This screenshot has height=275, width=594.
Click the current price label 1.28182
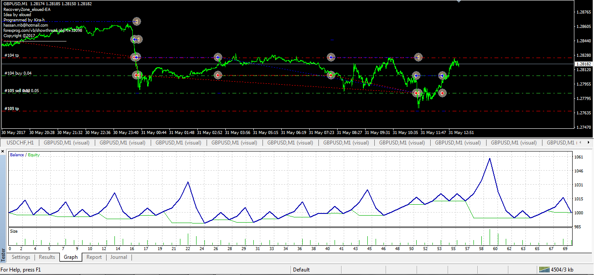click(584, 64)
